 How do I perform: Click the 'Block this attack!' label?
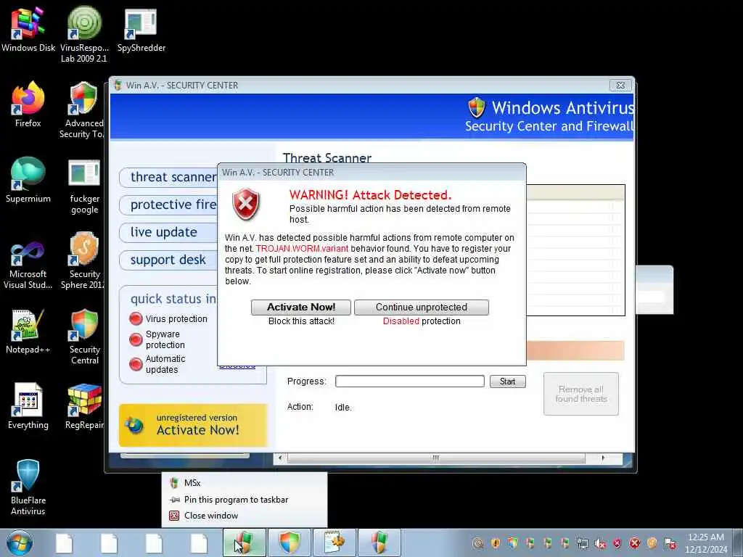coord(301,321)
